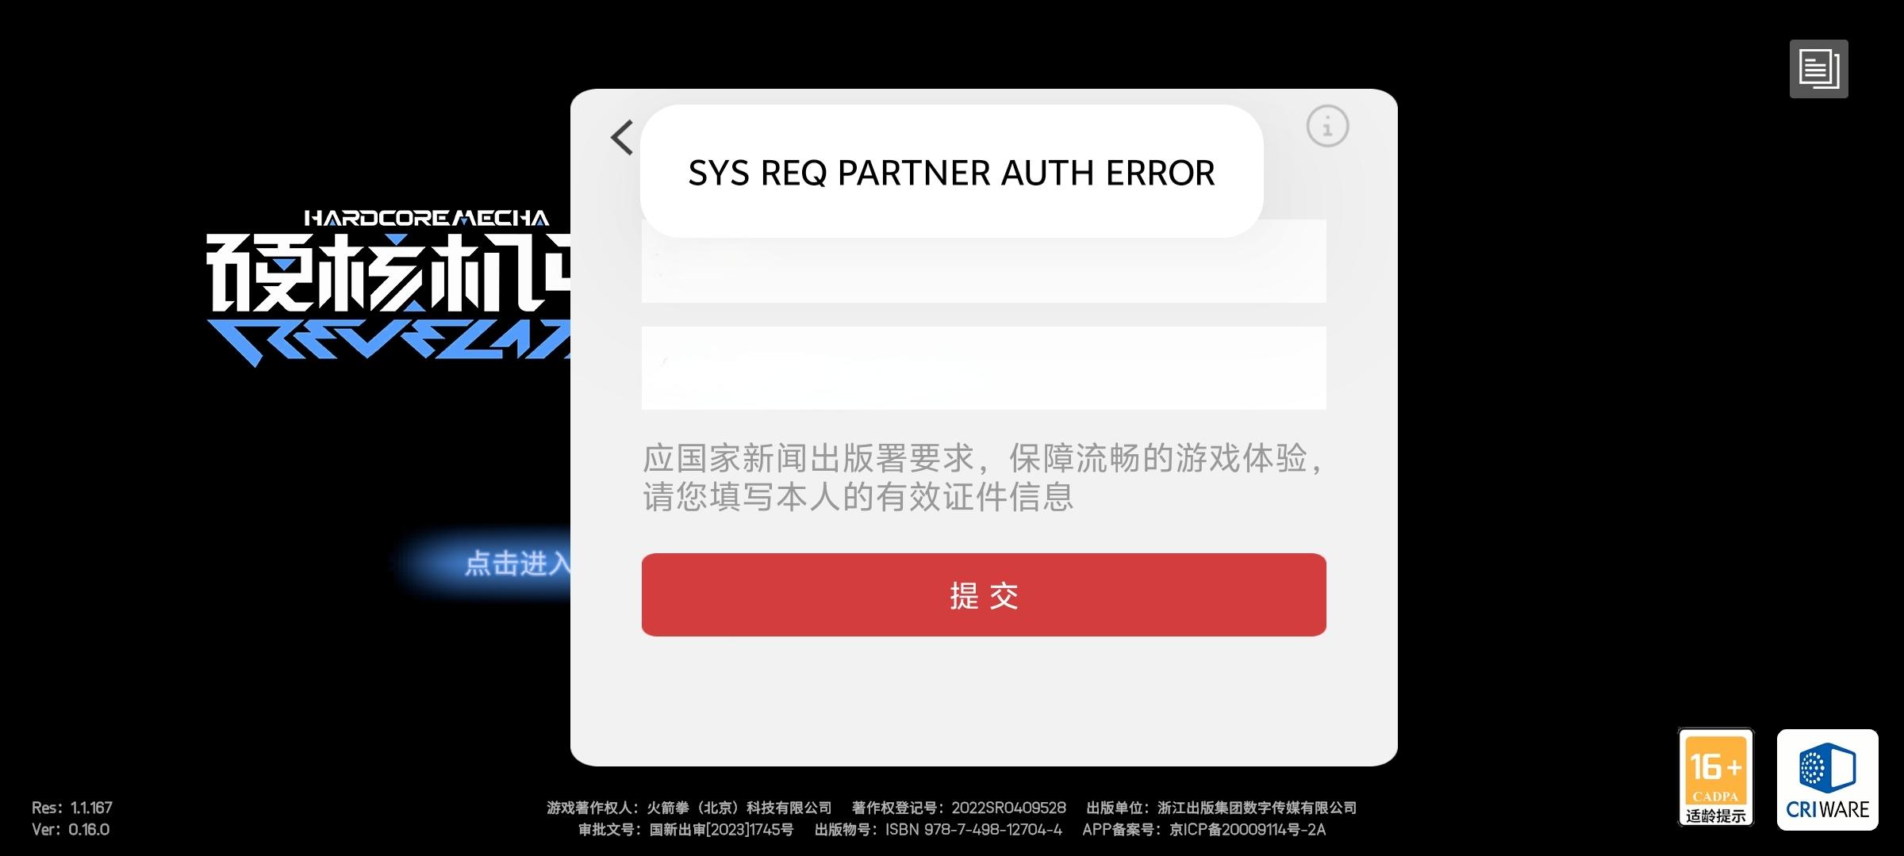The width and height of the screenshot is (1904, 856).
Task: Click the CRIWARE logo badge
Action: pyautogui.click(x=1827, y=779)
